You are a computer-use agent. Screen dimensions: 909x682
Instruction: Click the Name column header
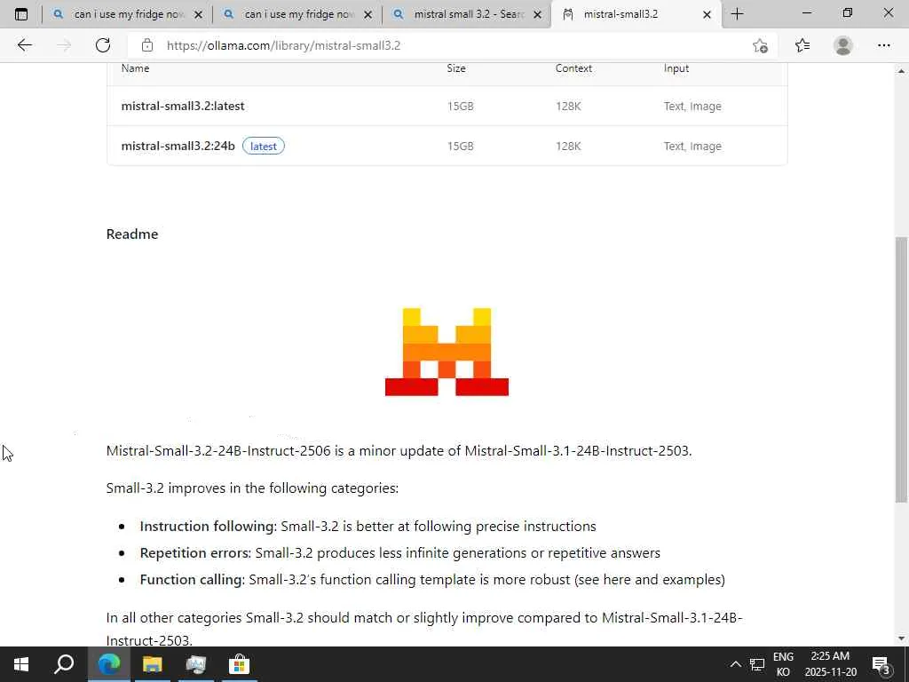tap(135, 68)
